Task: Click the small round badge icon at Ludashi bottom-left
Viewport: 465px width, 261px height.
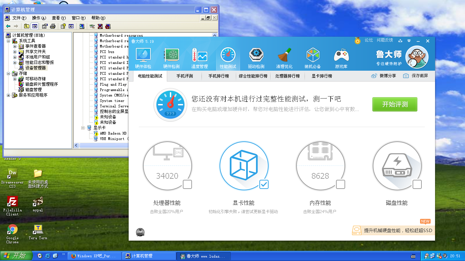Action: 140,232
